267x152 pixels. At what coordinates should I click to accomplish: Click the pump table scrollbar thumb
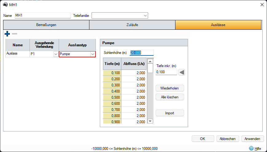coord(150,68)
